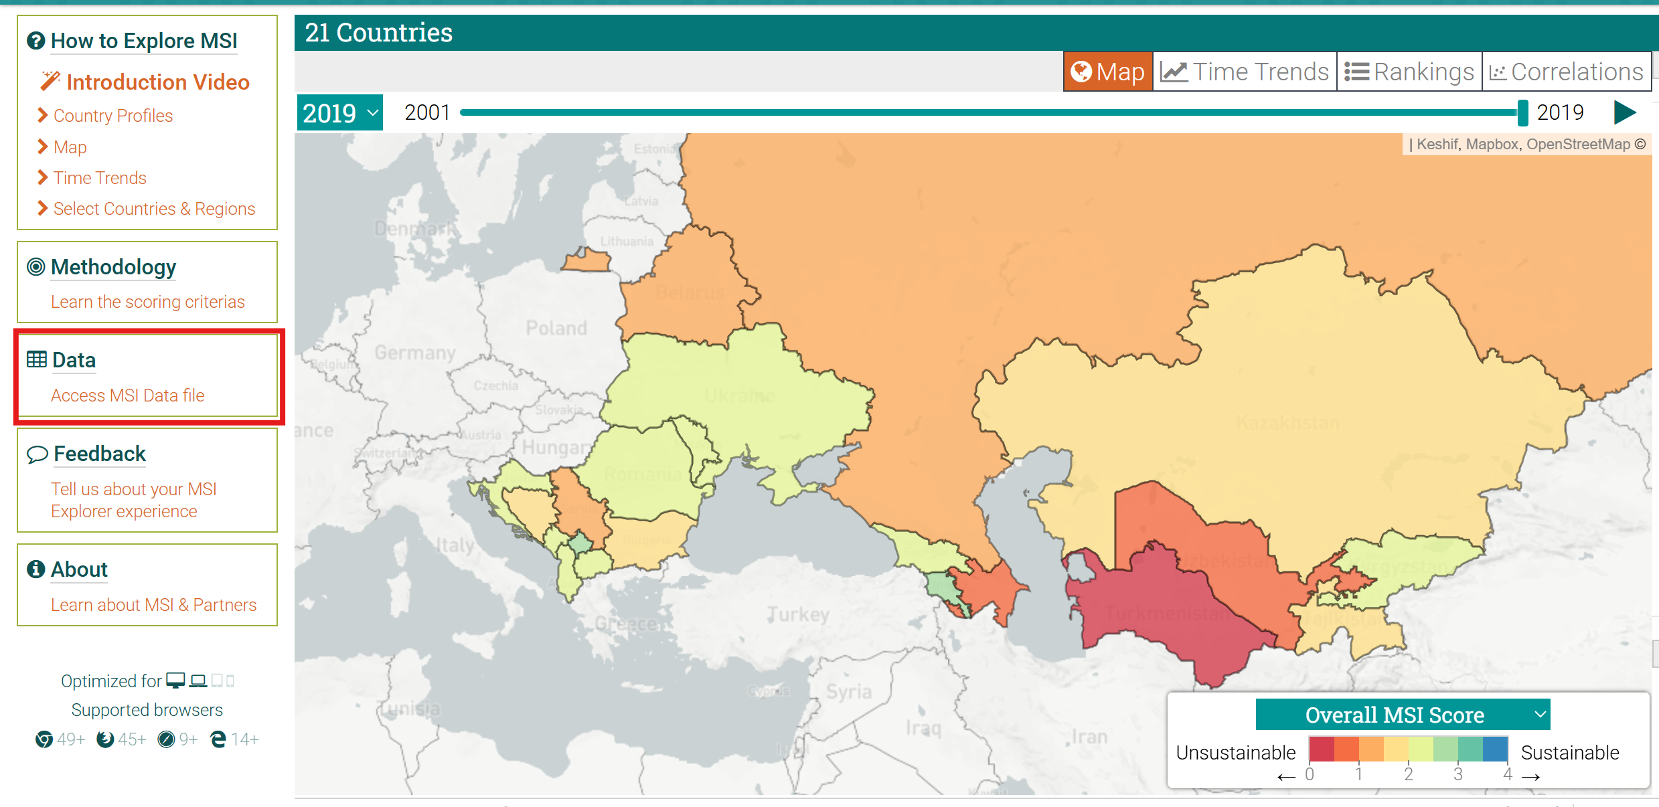This screenshot has width=1659, height=807.
Task: Click the globe icon on Map tab
Action: coord(1081,72)
